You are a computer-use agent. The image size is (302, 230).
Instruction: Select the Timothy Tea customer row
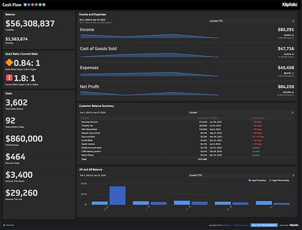pyautogui.click(x=187, y=126)
